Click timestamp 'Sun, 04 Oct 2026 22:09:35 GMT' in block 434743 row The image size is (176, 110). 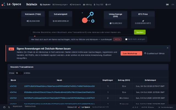[x=150, y=98]
